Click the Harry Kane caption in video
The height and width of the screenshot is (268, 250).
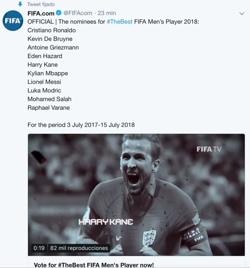[106, 222]
